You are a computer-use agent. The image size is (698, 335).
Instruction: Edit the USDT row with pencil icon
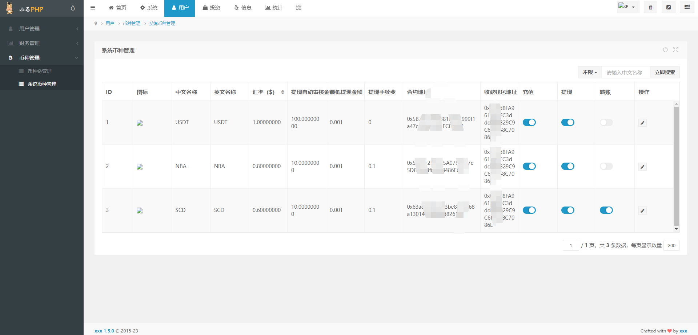642,123
